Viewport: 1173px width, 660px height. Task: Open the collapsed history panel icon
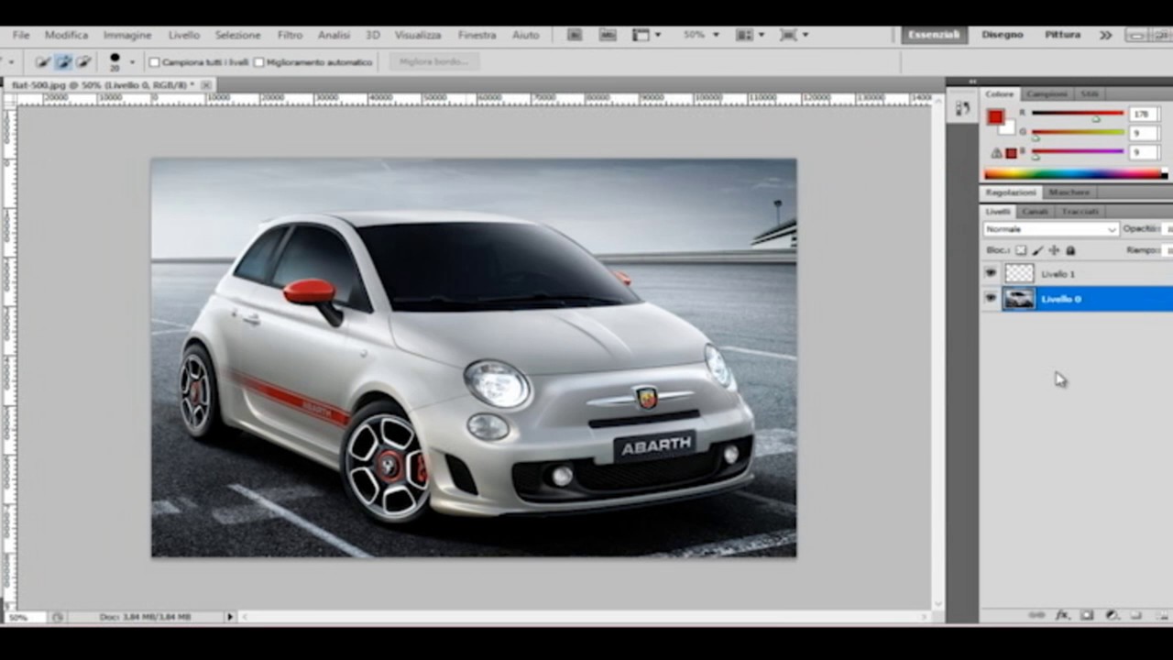(962, 108)
